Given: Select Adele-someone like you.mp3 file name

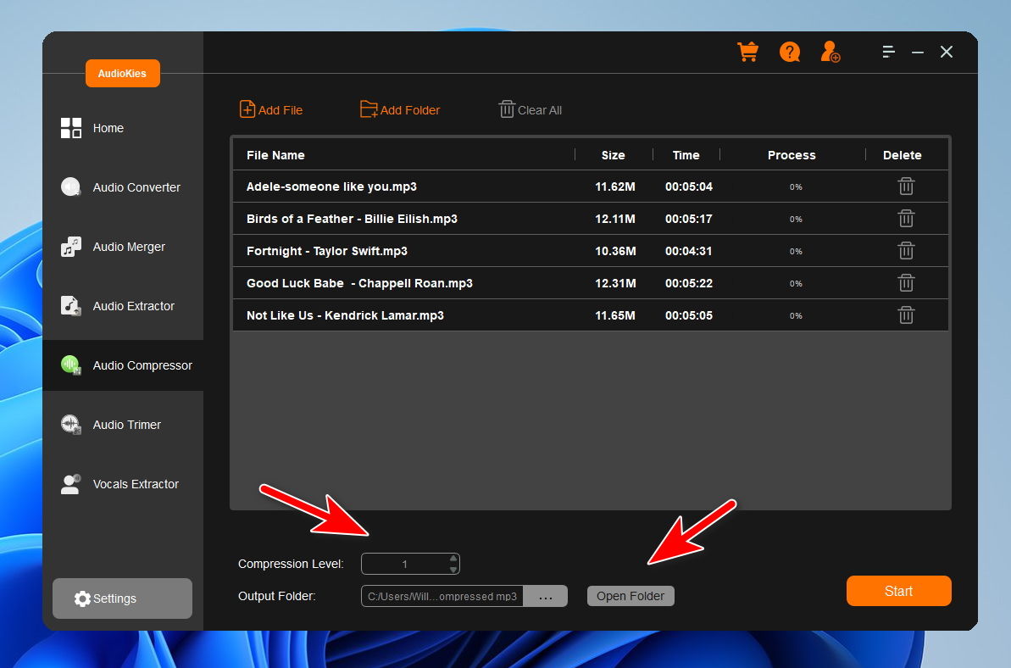Looking at the screenshot, I should pos(331,187).
